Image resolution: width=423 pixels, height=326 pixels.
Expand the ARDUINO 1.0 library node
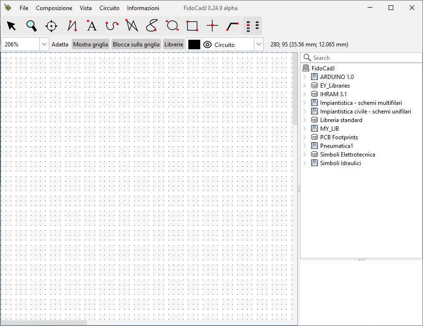tap(304, 77)
